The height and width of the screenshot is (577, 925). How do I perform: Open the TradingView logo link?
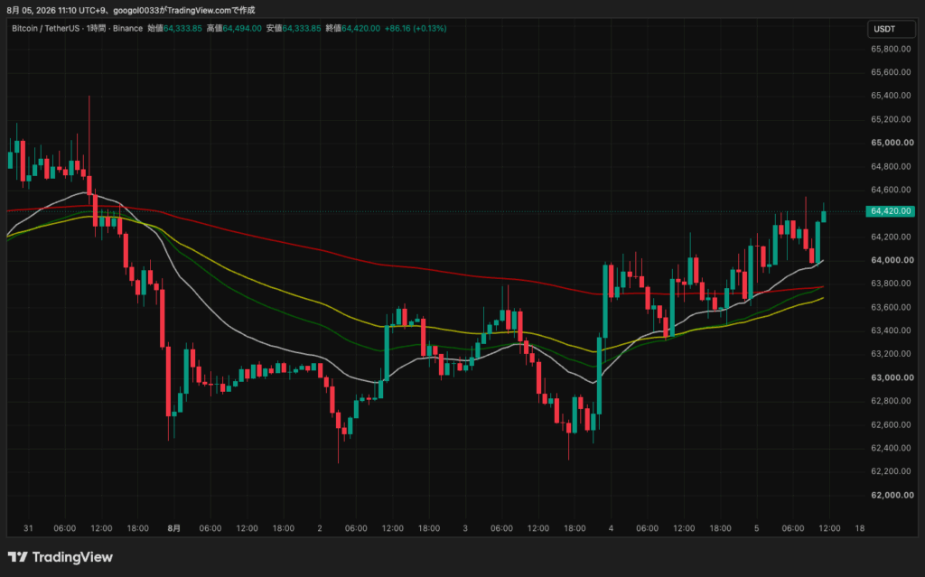pos(61,557)
